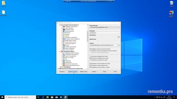The width and height of the screenshot is (177, 99).
Task: Click the Перезагрузка green icon
Action: 64,62
